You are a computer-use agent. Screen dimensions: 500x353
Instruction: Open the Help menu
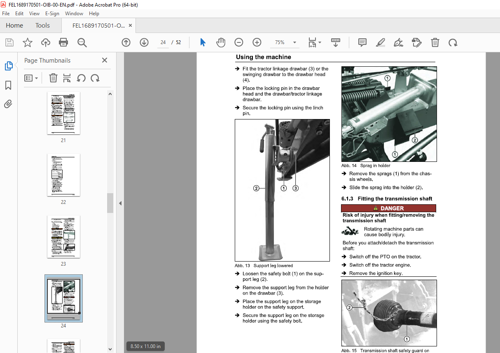94,14
